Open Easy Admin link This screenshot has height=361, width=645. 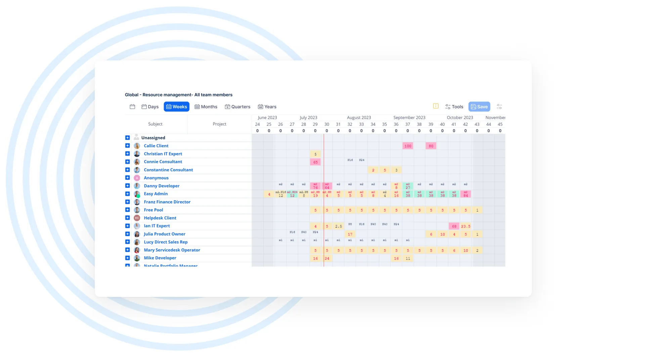pyautogui.click(x=156, y=194)
